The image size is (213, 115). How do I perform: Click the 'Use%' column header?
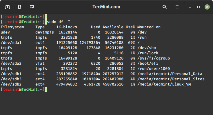point(130,27)
